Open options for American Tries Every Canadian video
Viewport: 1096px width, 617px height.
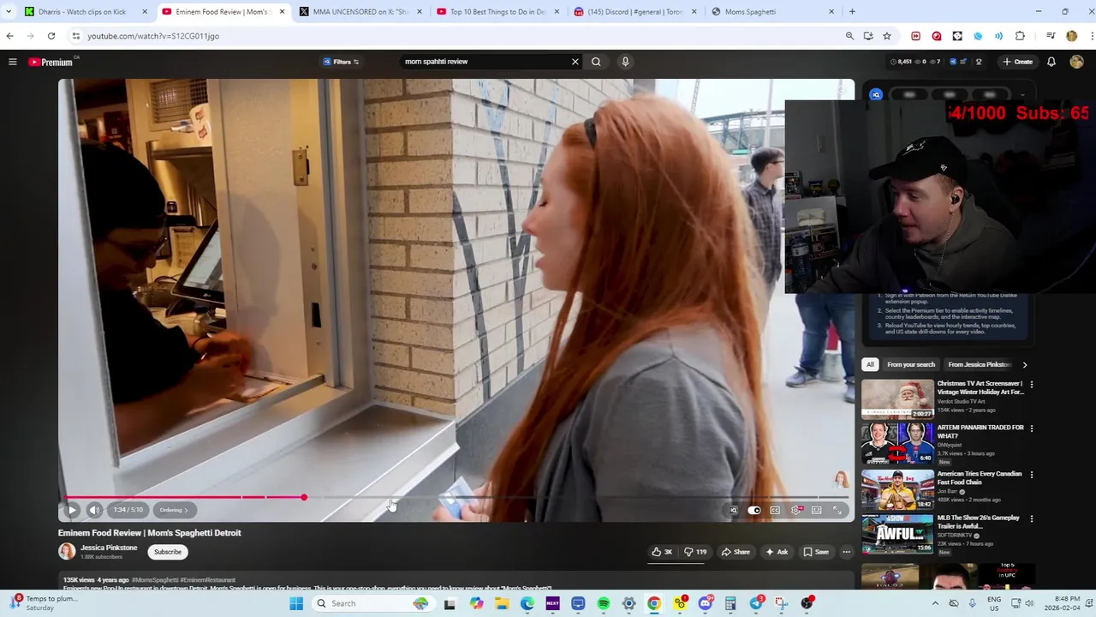coord(1031,475)
